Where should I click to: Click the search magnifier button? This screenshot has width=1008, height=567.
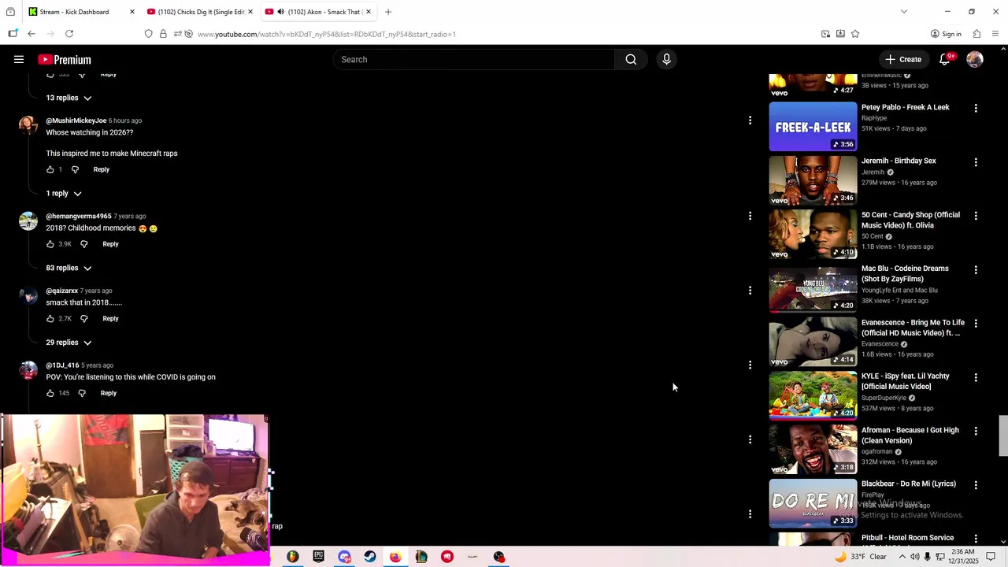click(x=631, y=59)
